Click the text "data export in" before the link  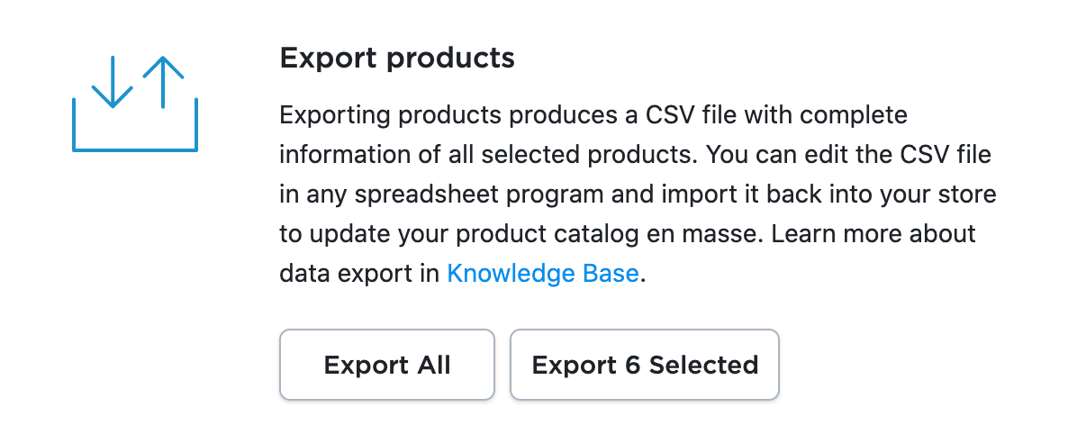click(x=359, y=273)
